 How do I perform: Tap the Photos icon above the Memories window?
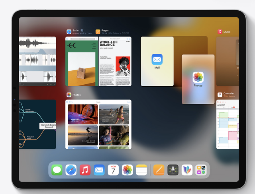[69, 95]
